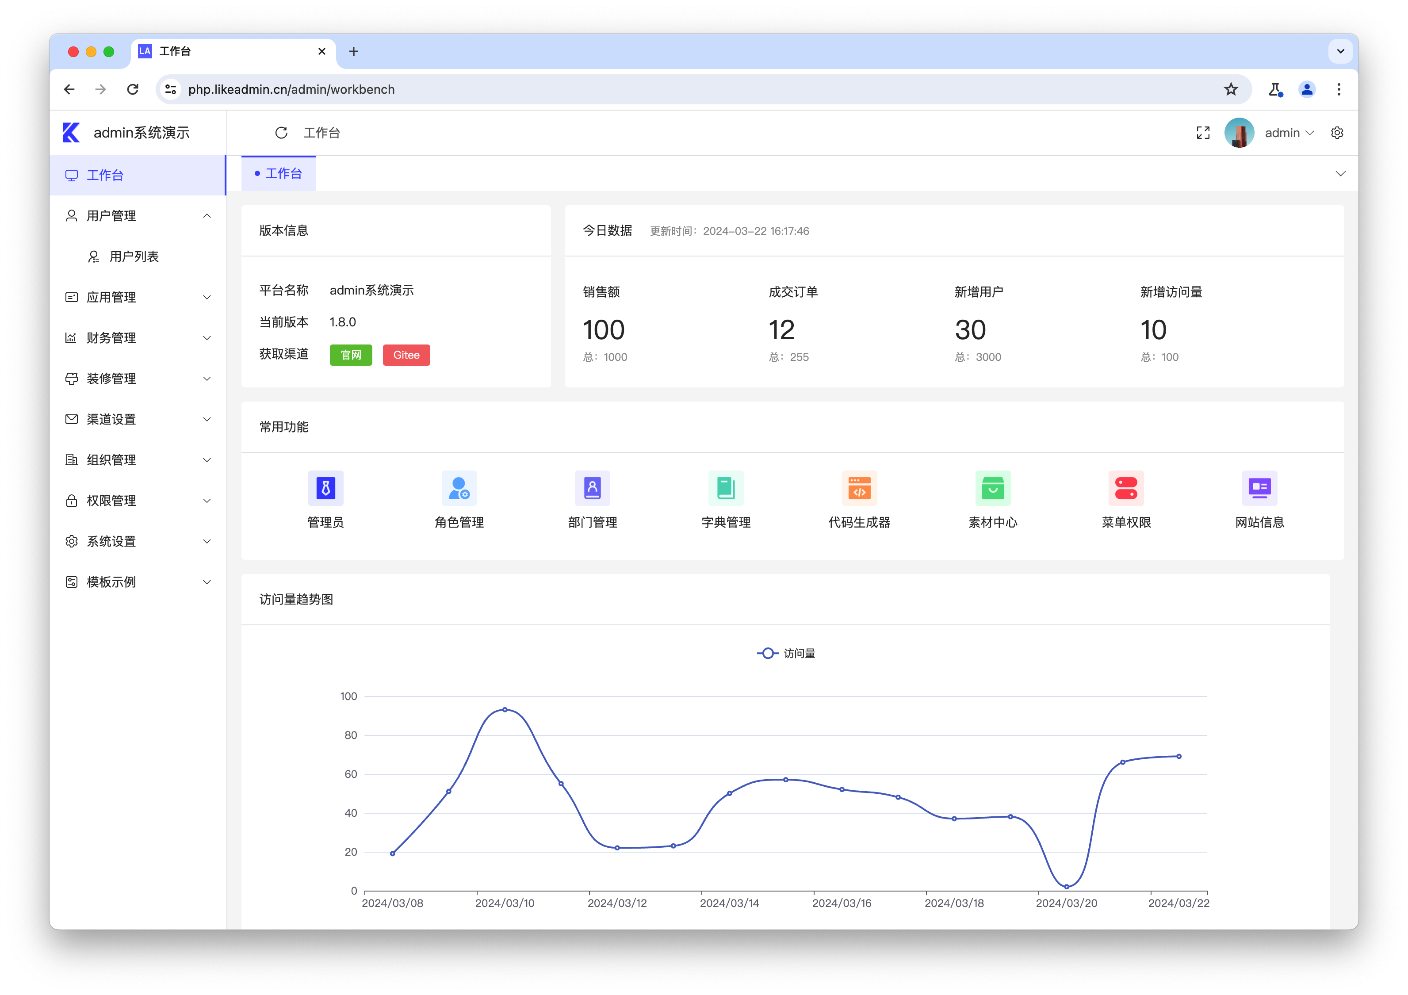The image size is (1408, 995).
Task: Click the fullscreen icon in header
Action: tap(1202, 133)
